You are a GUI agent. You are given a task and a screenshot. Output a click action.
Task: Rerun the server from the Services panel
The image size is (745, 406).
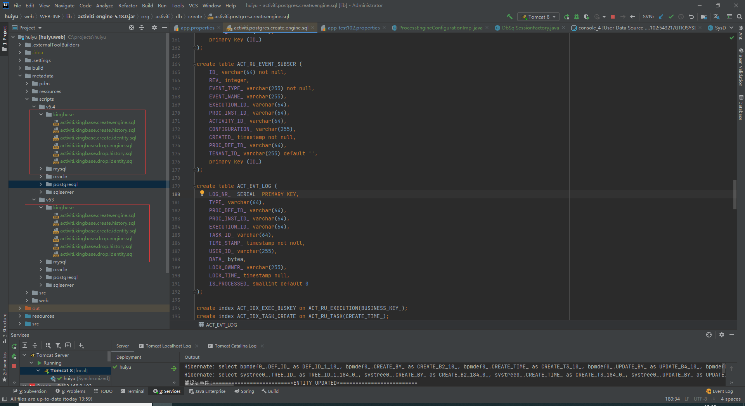(x=14, y=346)
